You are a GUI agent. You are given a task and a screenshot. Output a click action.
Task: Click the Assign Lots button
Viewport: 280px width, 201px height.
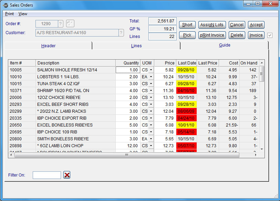[x=212, y=25]
